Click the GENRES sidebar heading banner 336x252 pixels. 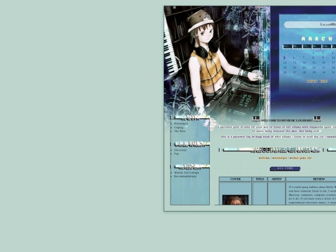190,144
